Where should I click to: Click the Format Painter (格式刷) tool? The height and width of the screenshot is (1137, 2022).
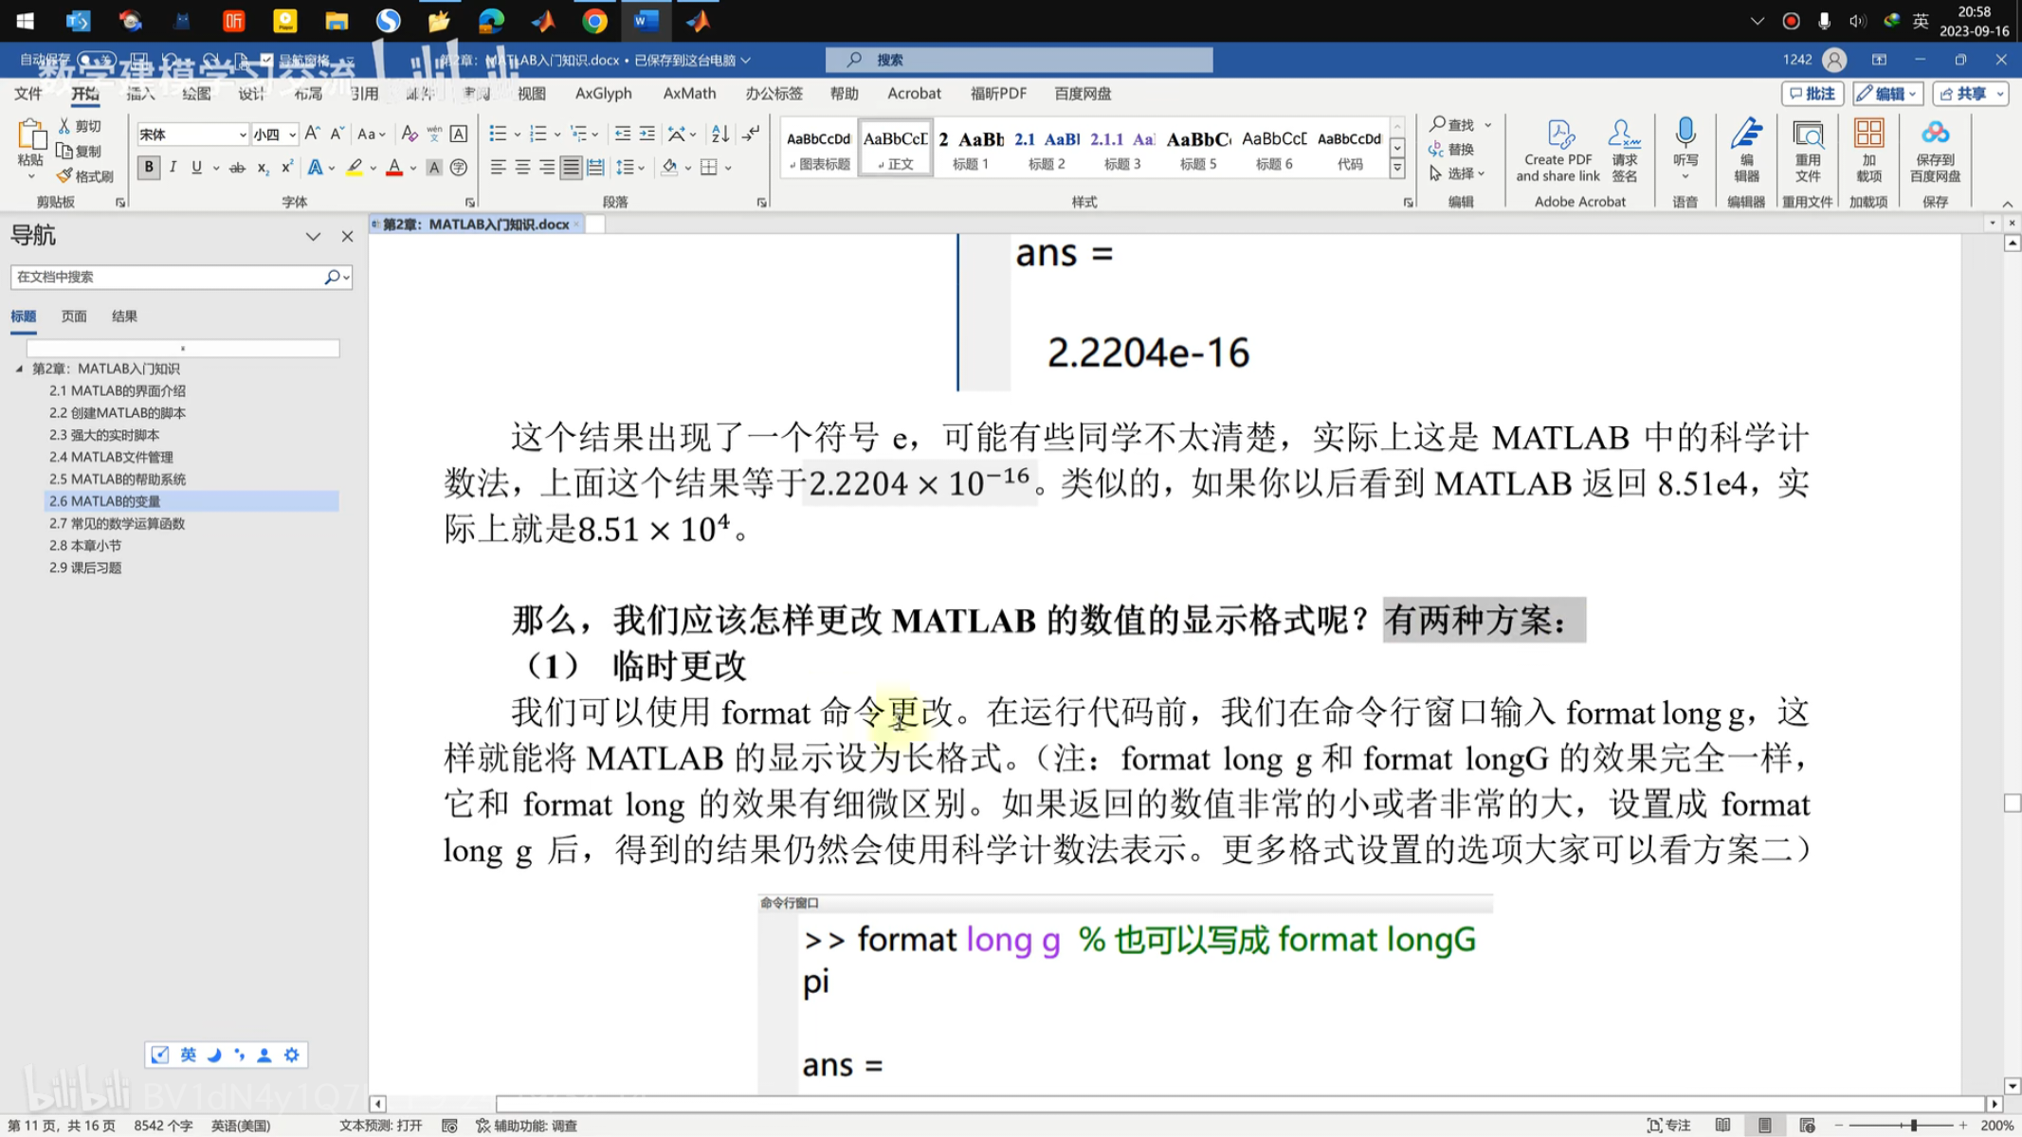[84, 176]
